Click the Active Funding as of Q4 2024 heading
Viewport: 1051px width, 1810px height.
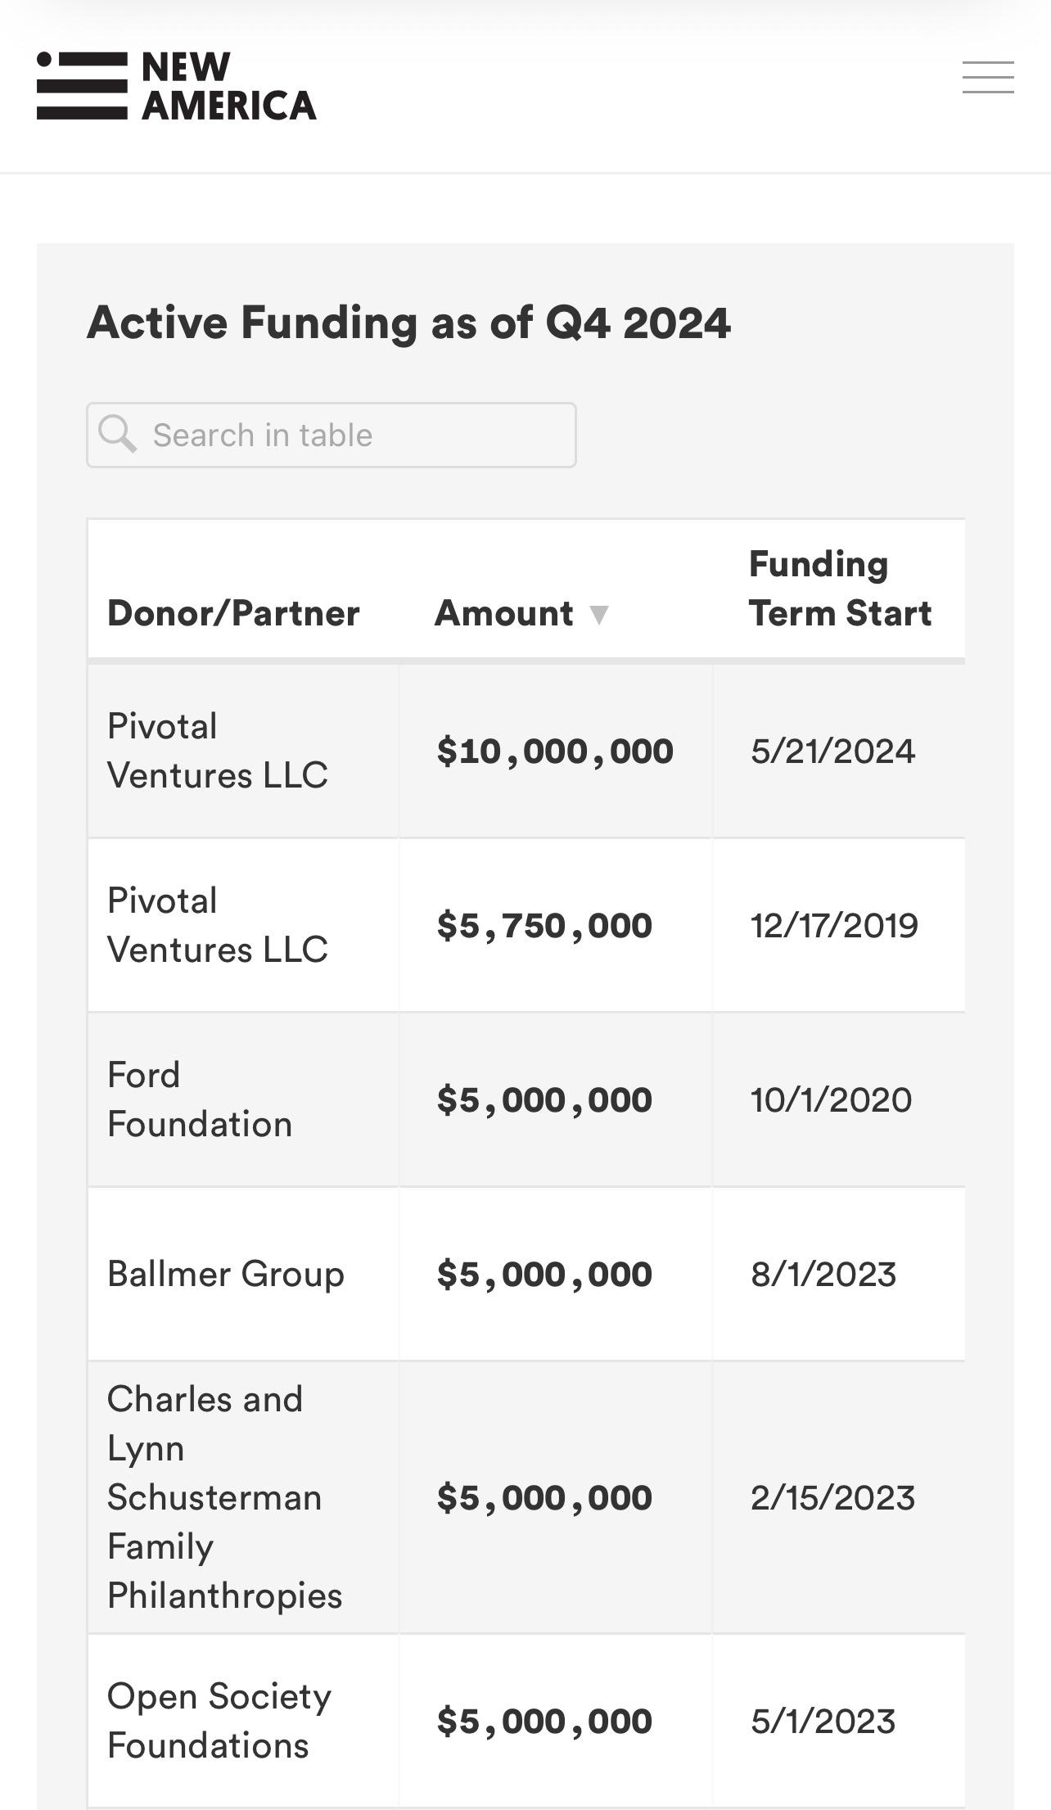coord(408,323)
